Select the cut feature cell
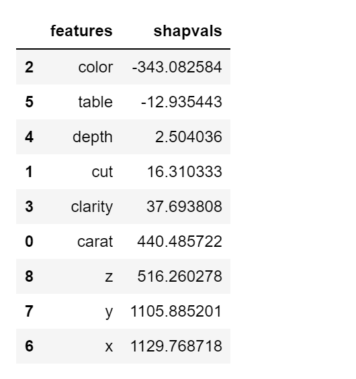This screenshot has height=379, width=356. pyautogui.click(x=102, y=172)
